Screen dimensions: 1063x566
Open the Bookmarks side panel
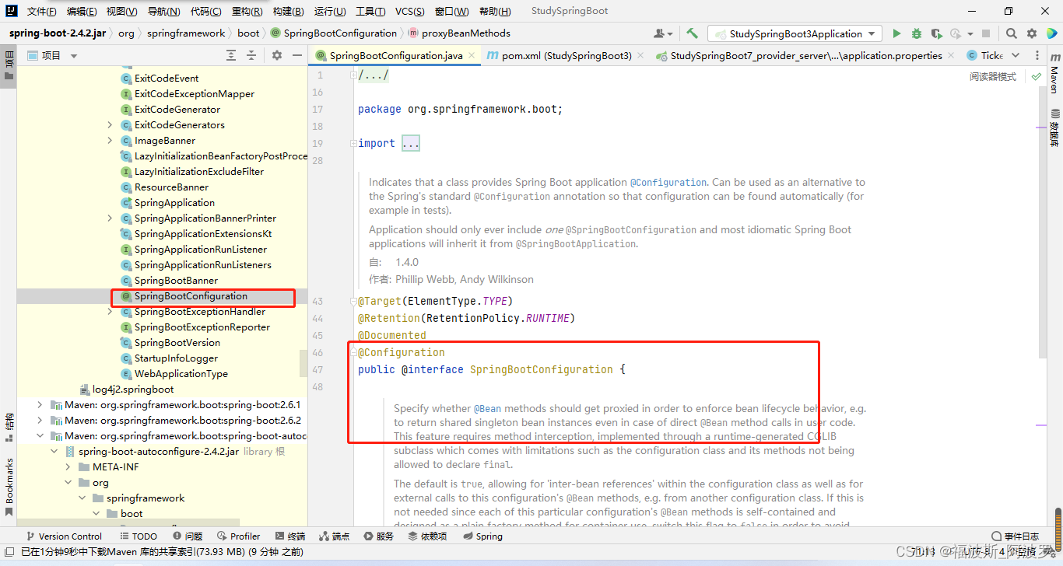coord(9,486)
